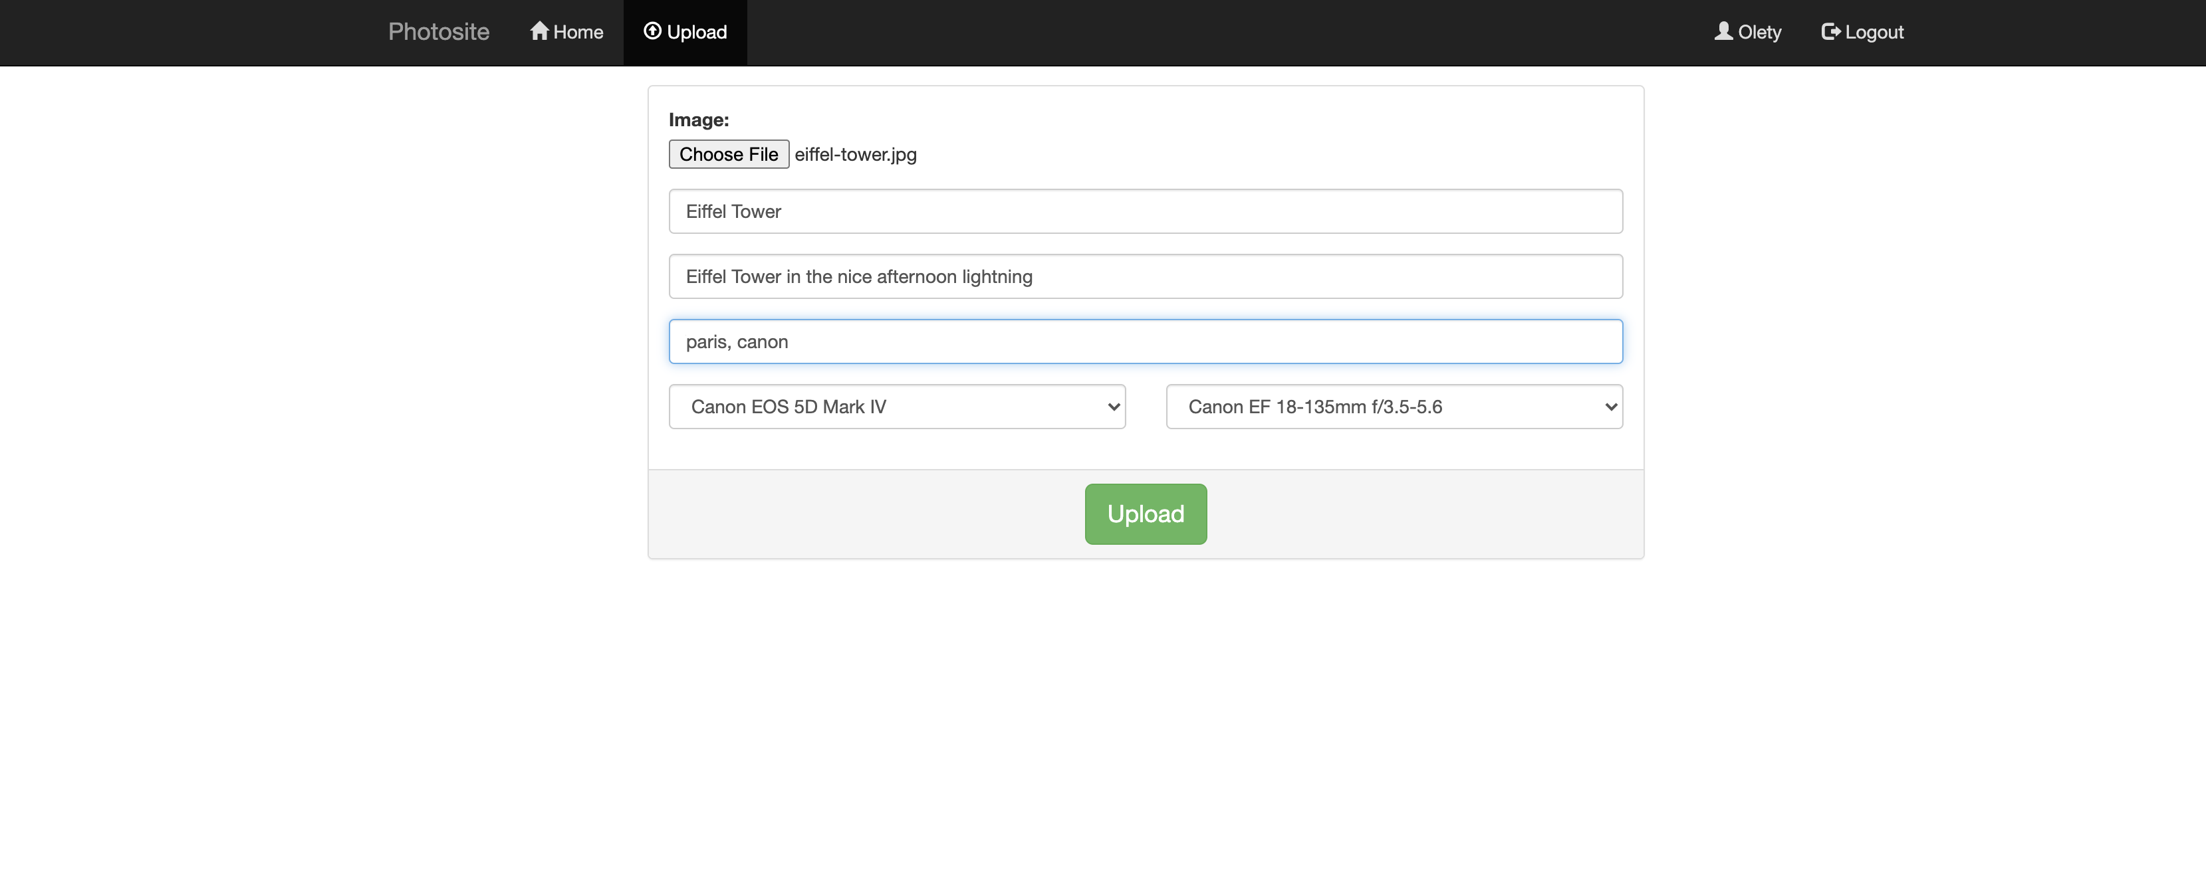
Task: Click the Eiffel Tower title field
Action: (x=1145, y=211)
